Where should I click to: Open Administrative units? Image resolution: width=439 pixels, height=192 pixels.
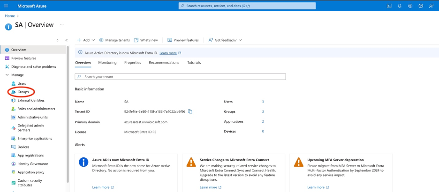32,118
